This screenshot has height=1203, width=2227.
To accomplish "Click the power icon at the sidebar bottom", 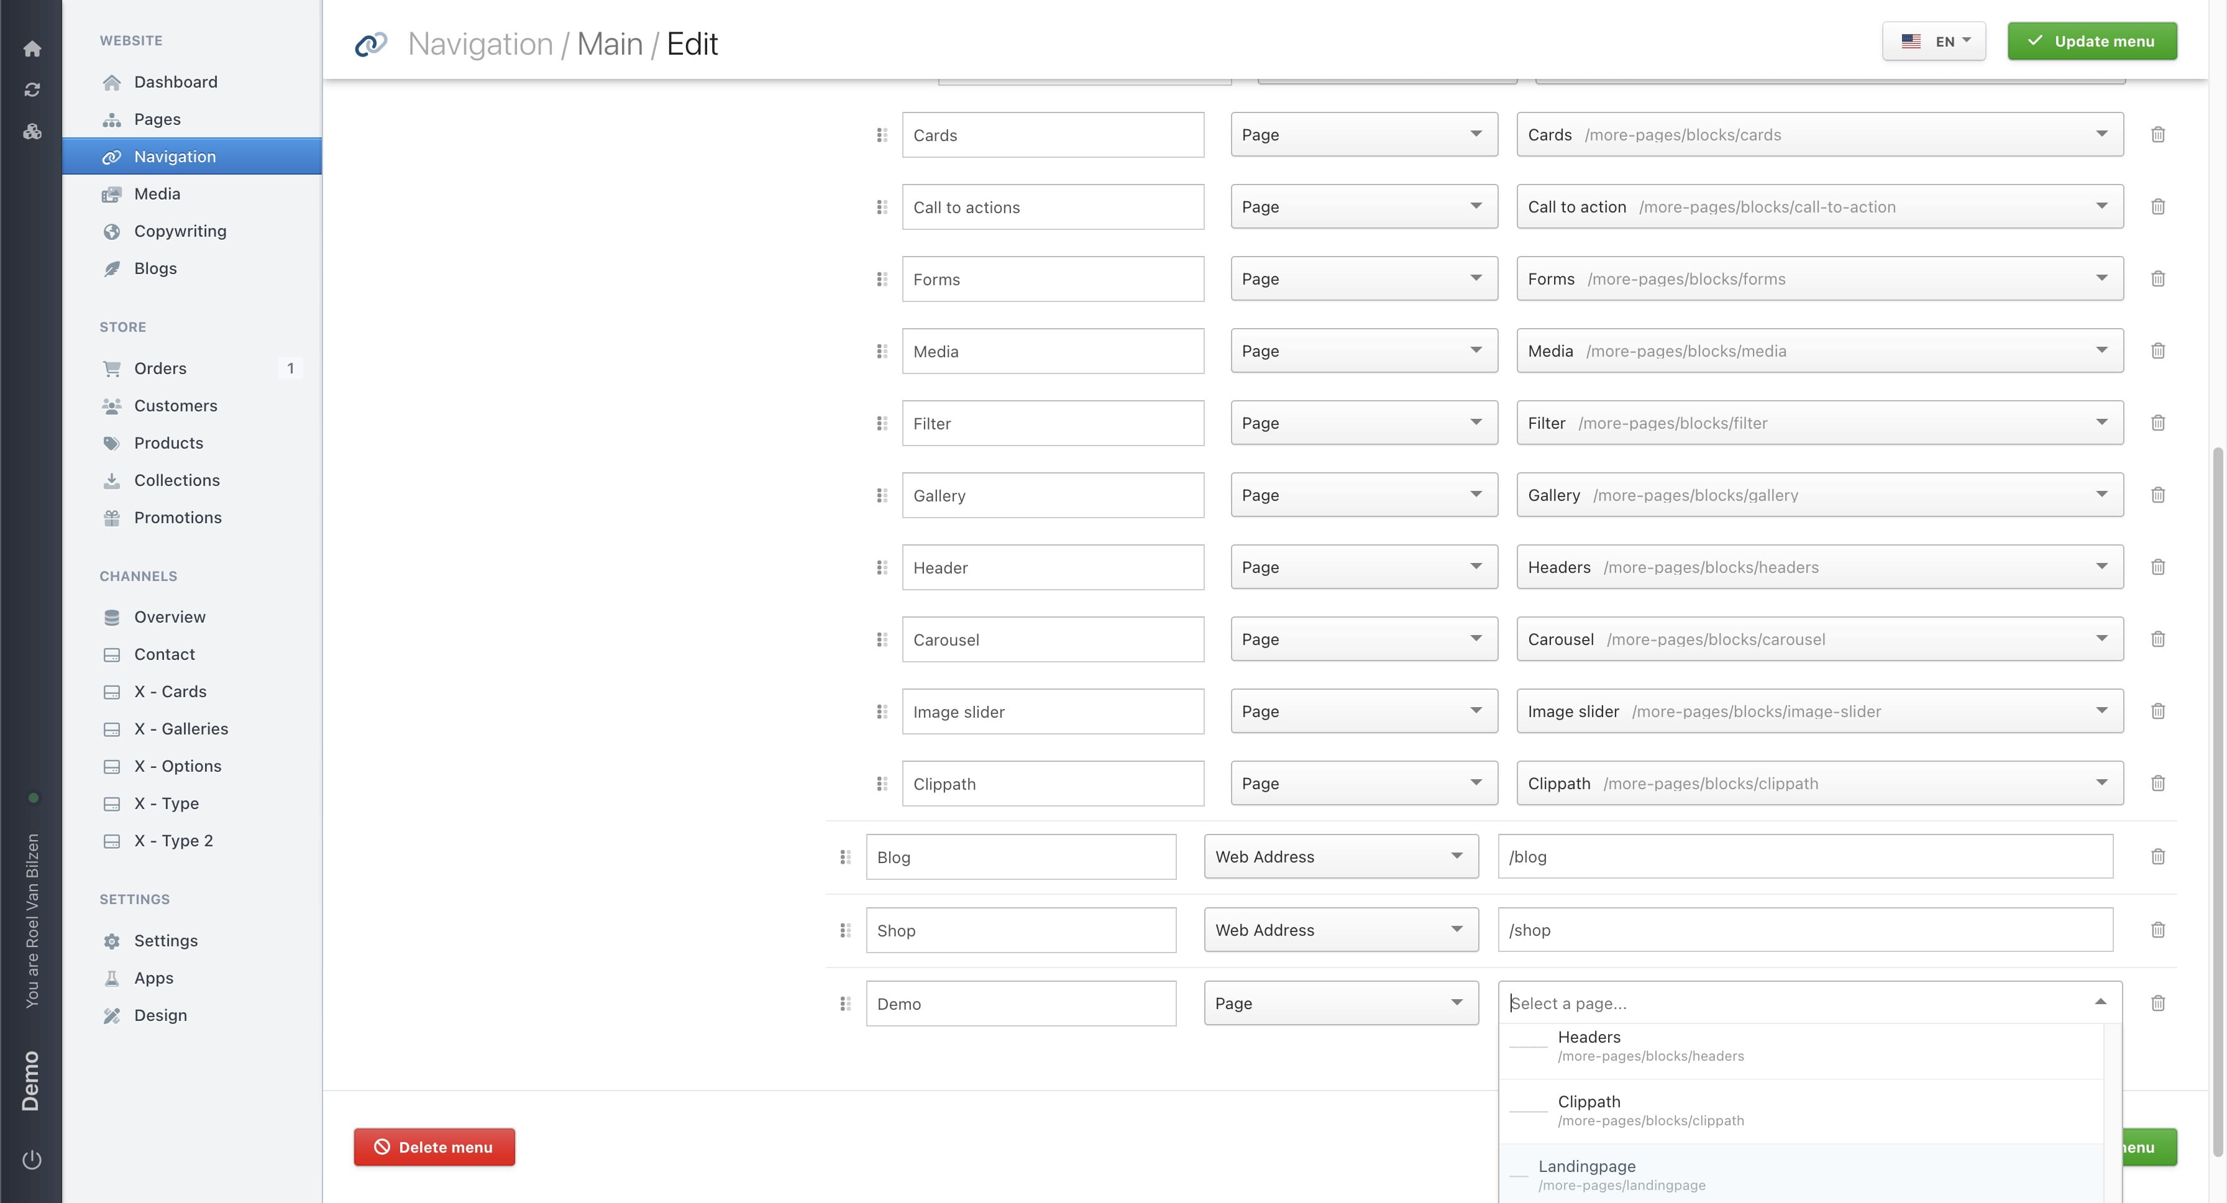I will coord(32,1161).
